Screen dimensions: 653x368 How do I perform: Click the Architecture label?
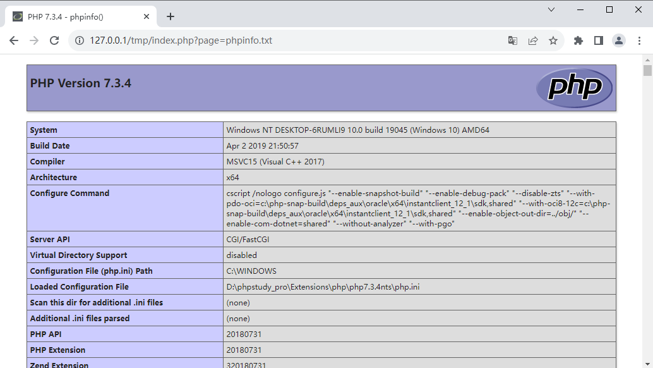[53, 178]
